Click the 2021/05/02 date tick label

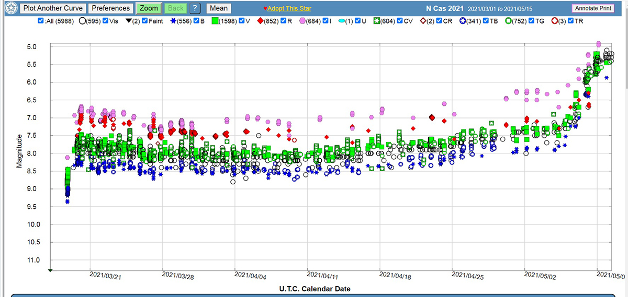click(541, 275)
